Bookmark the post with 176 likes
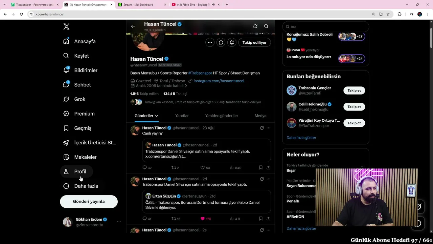Image resolution: width=433 pixels, height=244 pixels. click(x=260, y=219)
